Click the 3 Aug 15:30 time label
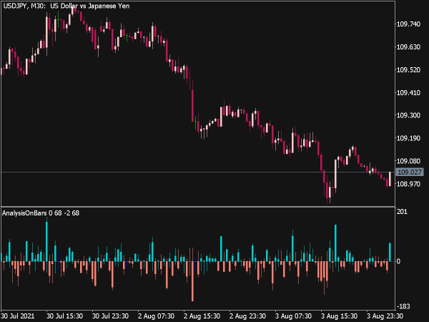 (339, 316)
